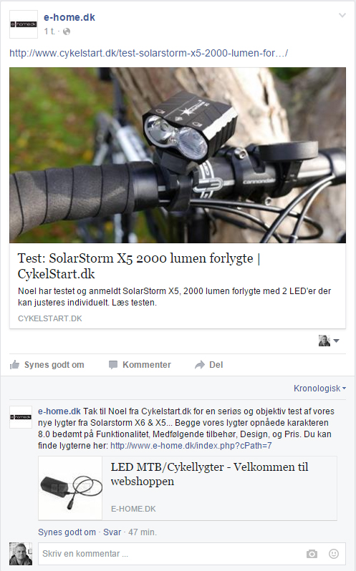
Task: Open the cykelstart.dk test article URL
Action: (x=149, y=53)
